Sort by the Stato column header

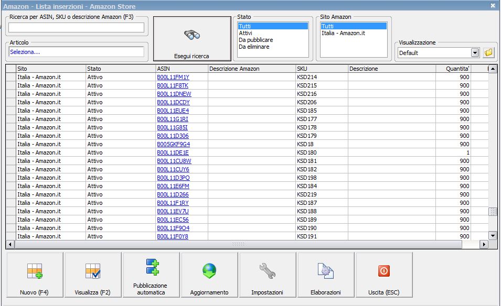(x=121, y=69)
